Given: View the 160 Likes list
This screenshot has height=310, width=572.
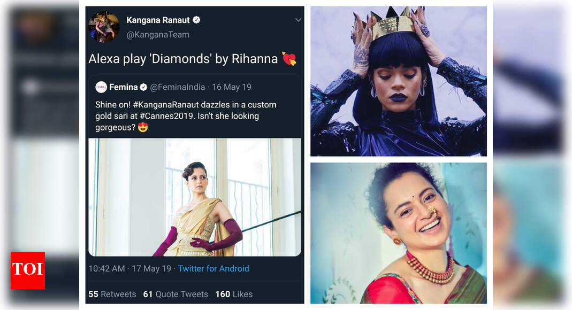Looking at the screenshot, I should pyautogui.click(x=233, y=294).
